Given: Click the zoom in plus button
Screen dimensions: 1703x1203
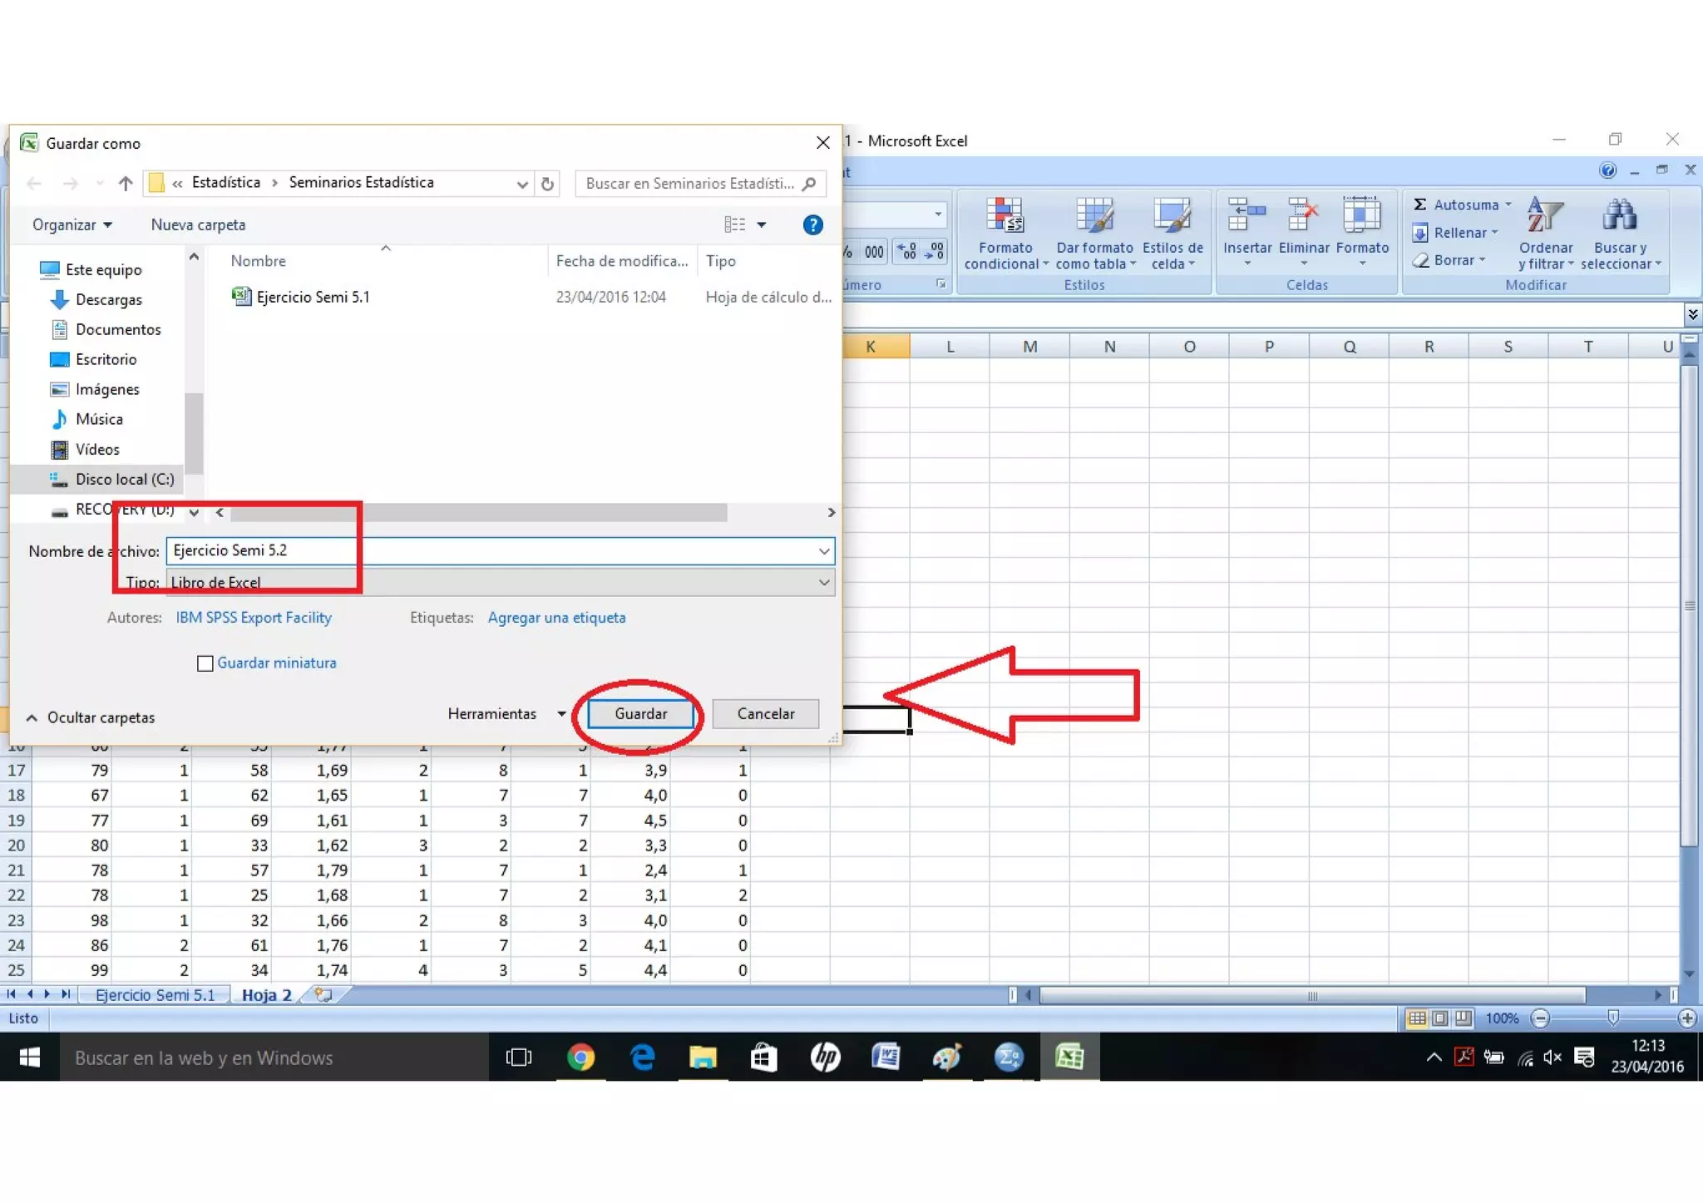Looking at the screenshot, I should [1687, 1018].
